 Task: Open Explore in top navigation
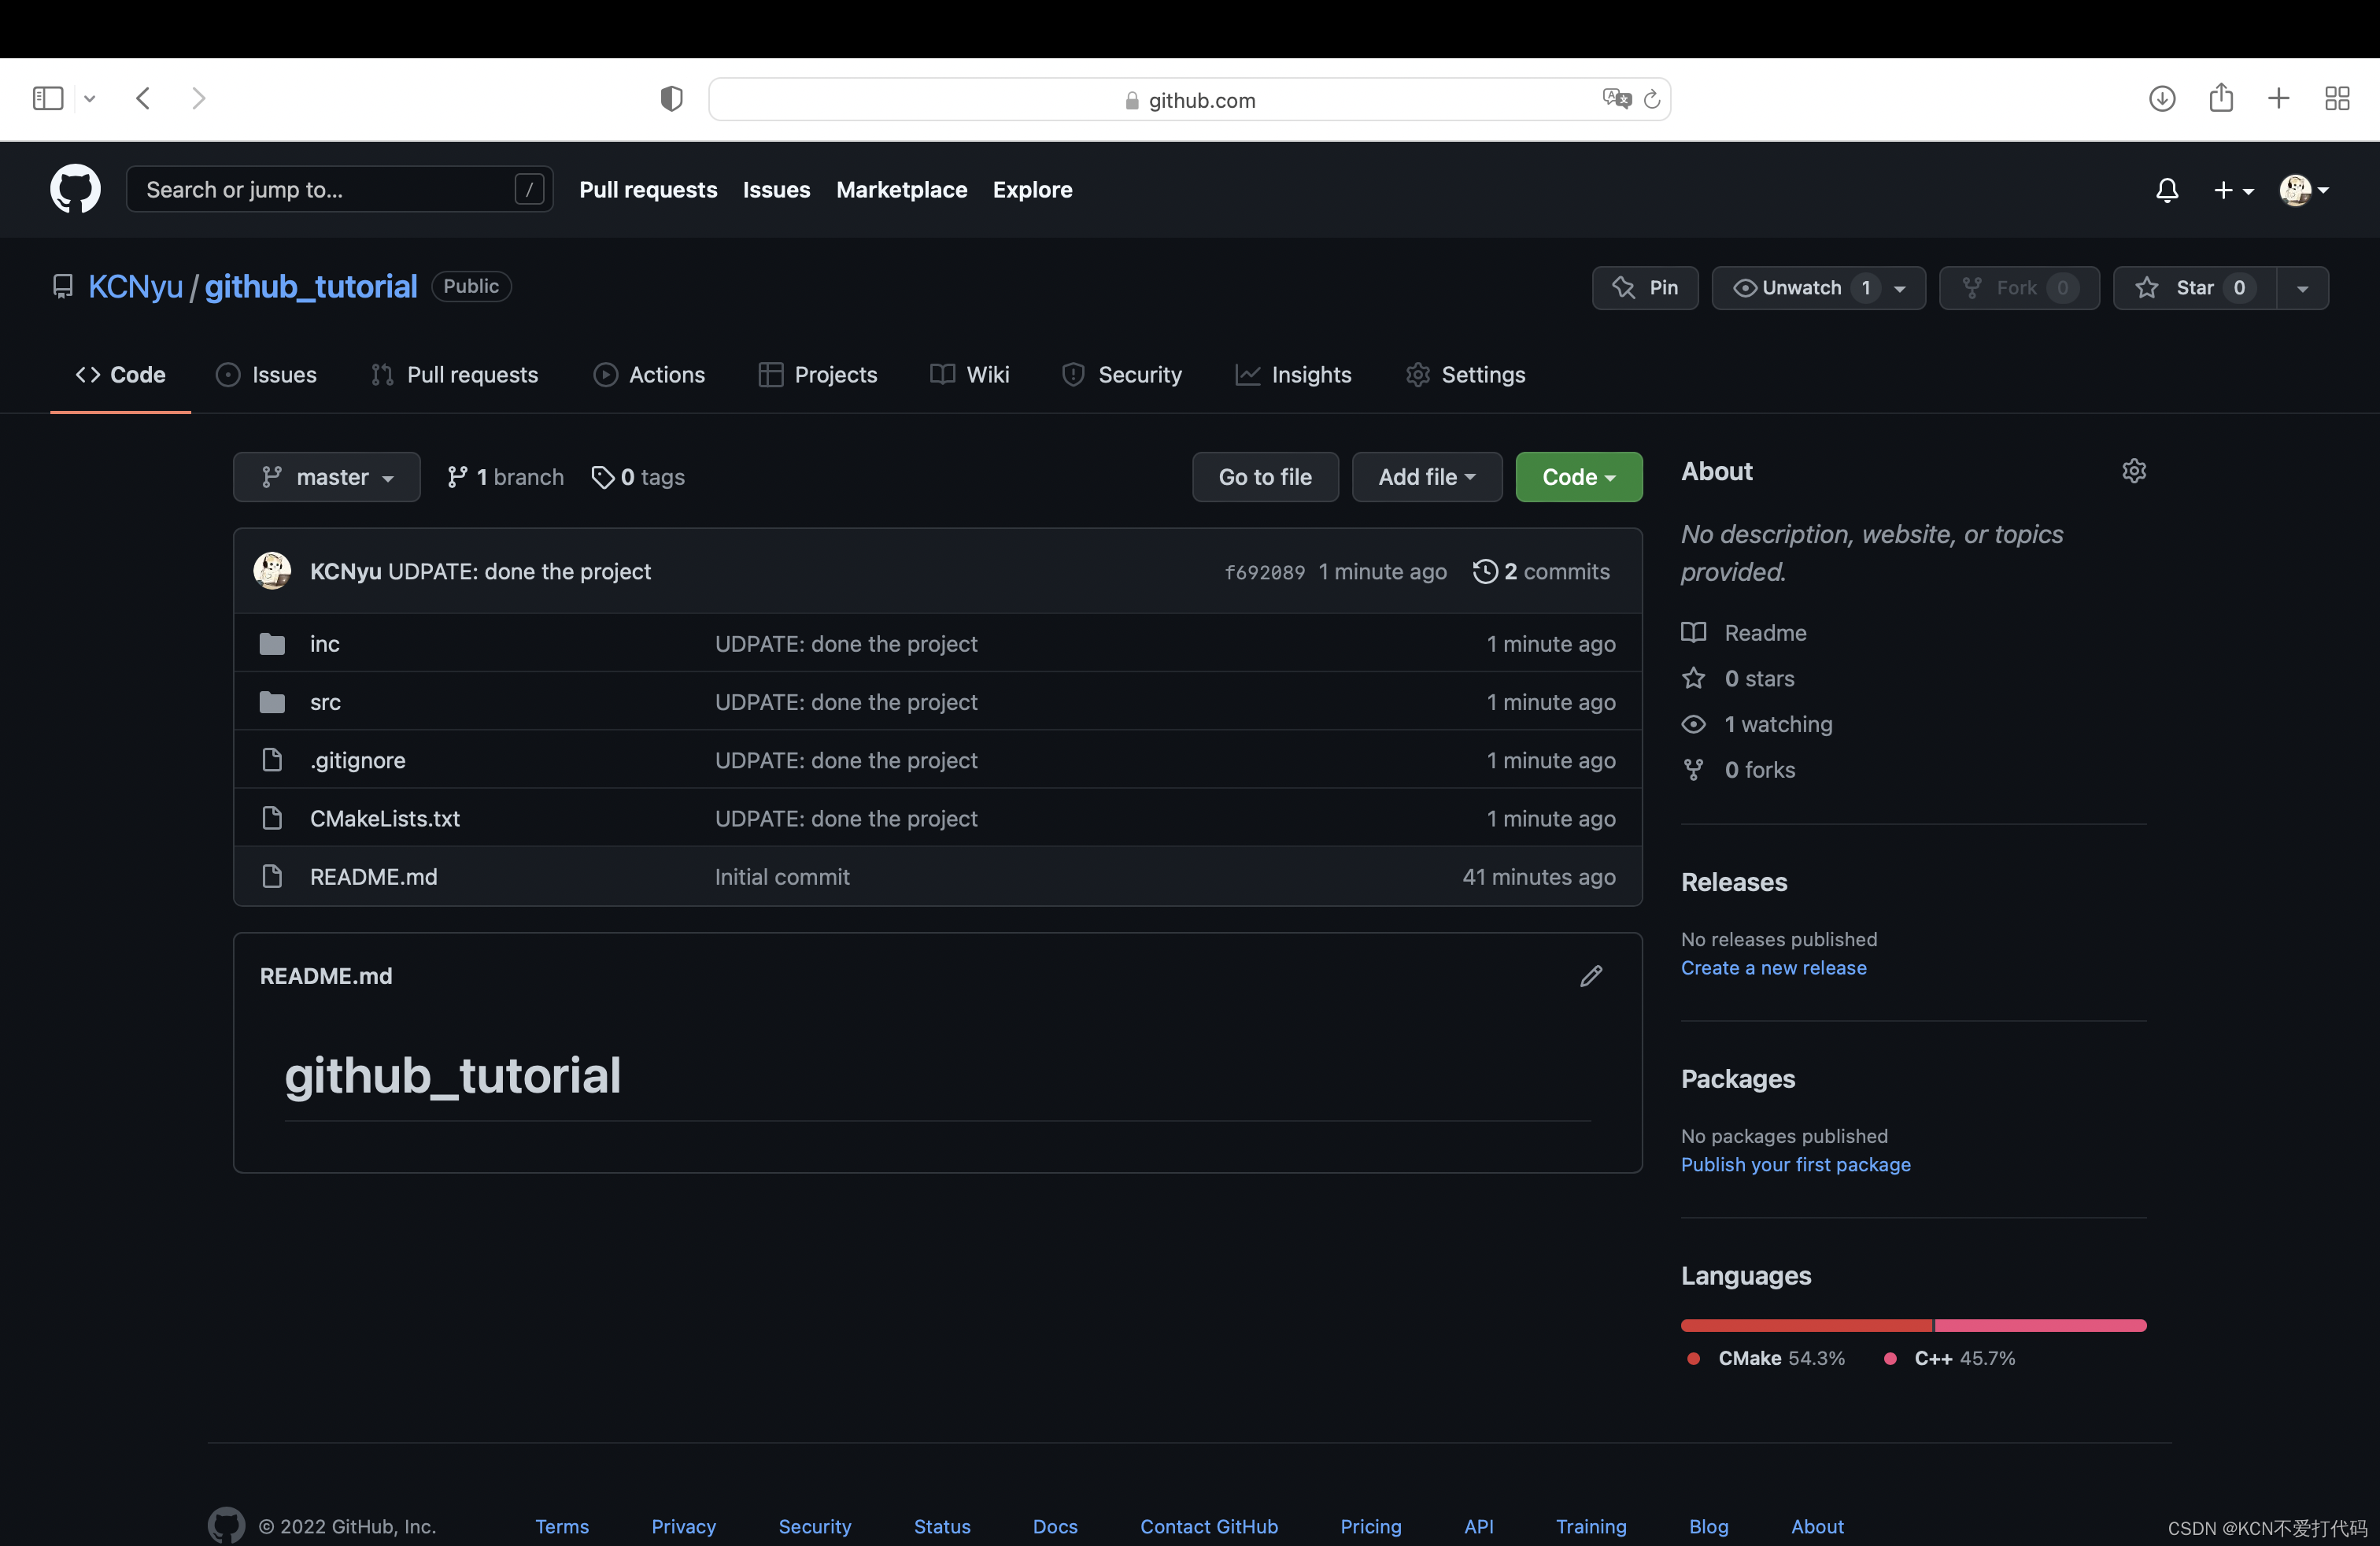pos(1032,189)
